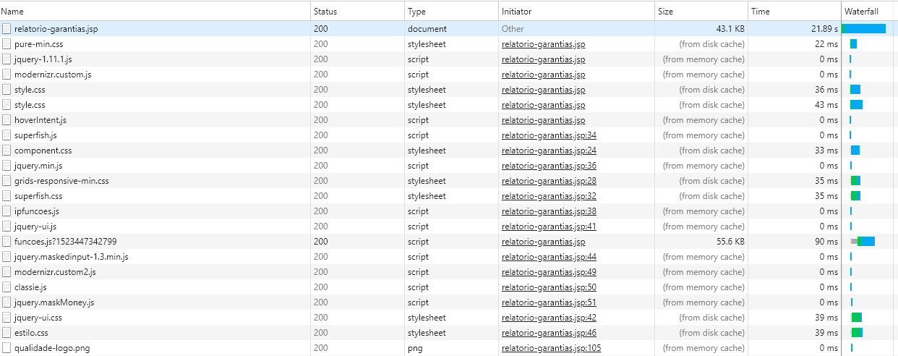Image resolution: width=898 pixels, height=356 pixels.
Task: Select the jquery.maskMoney.js request
Action: [449, 302]
